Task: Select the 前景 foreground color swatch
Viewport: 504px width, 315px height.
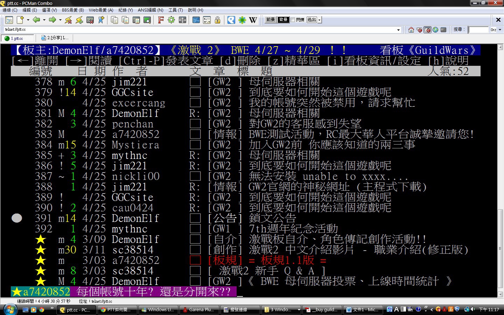Action: (x=271, y=20)
